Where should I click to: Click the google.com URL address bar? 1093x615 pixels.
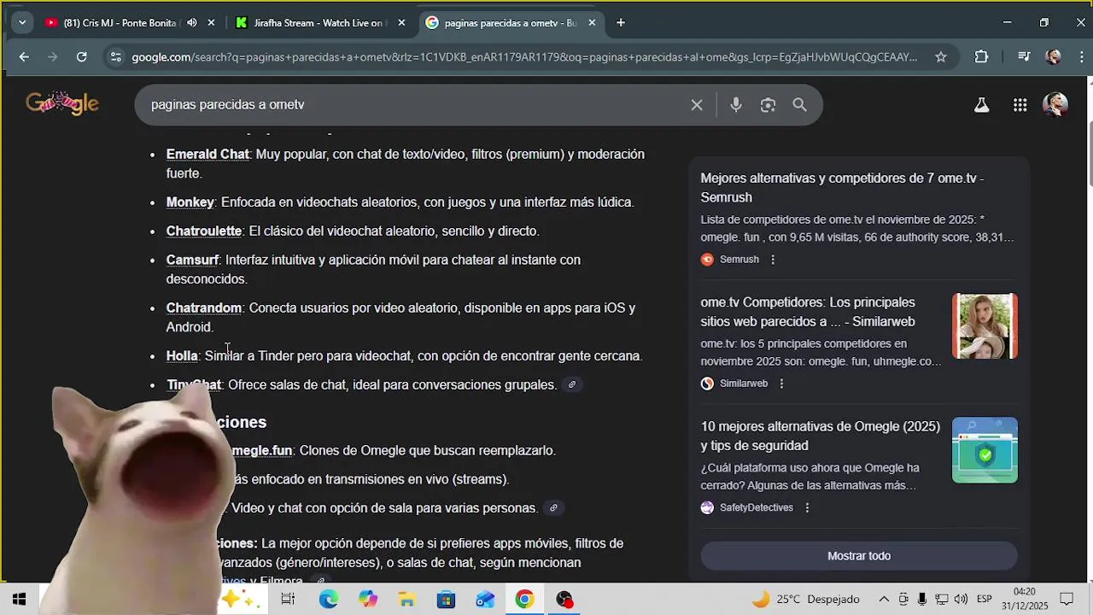point(524,57)
